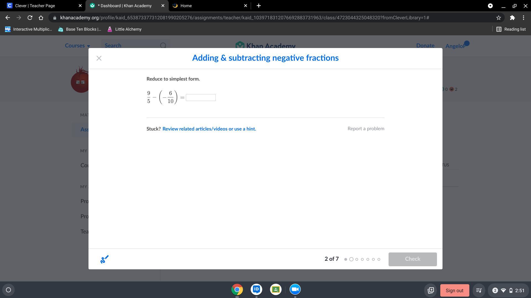Click the answer input box
531x298 pixels.
point(201,97)
